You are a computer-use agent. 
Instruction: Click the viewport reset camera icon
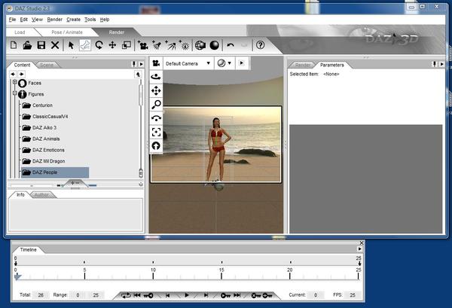pyautogui.click(x=156, y=146)
